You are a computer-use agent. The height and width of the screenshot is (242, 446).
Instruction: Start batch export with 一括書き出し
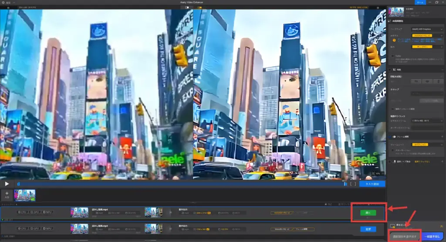pos(432,236)
